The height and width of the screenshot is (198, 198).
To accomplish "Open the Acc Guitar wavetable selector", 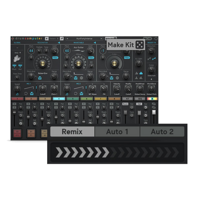I will point(79,48).
